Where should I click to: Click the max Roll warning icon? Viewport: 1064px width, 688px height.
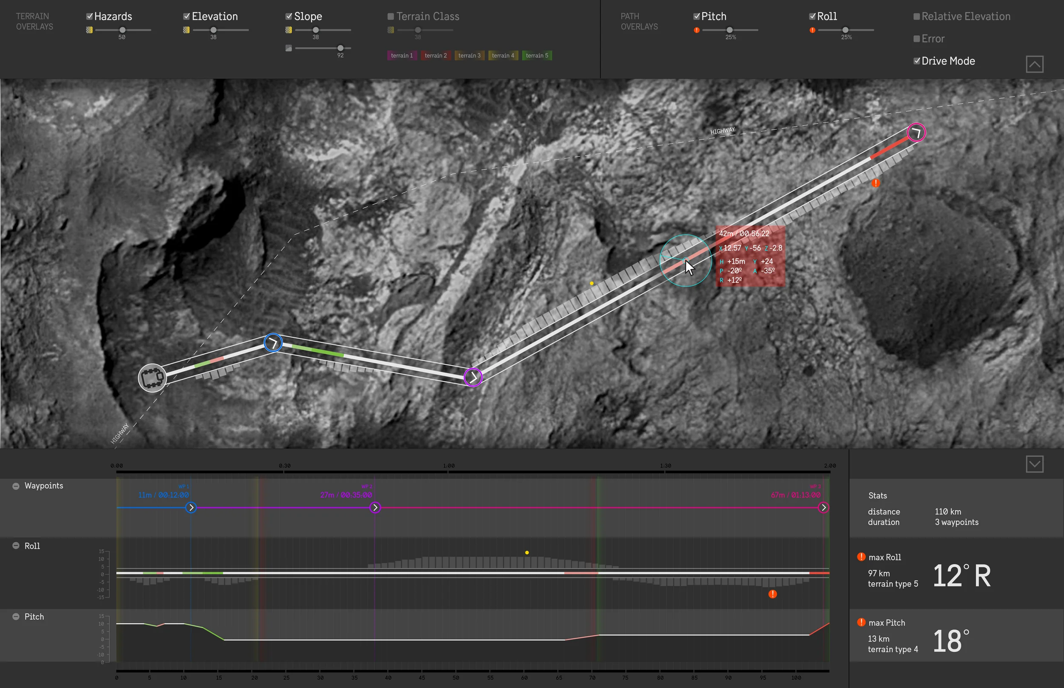[x=861, y=557]
